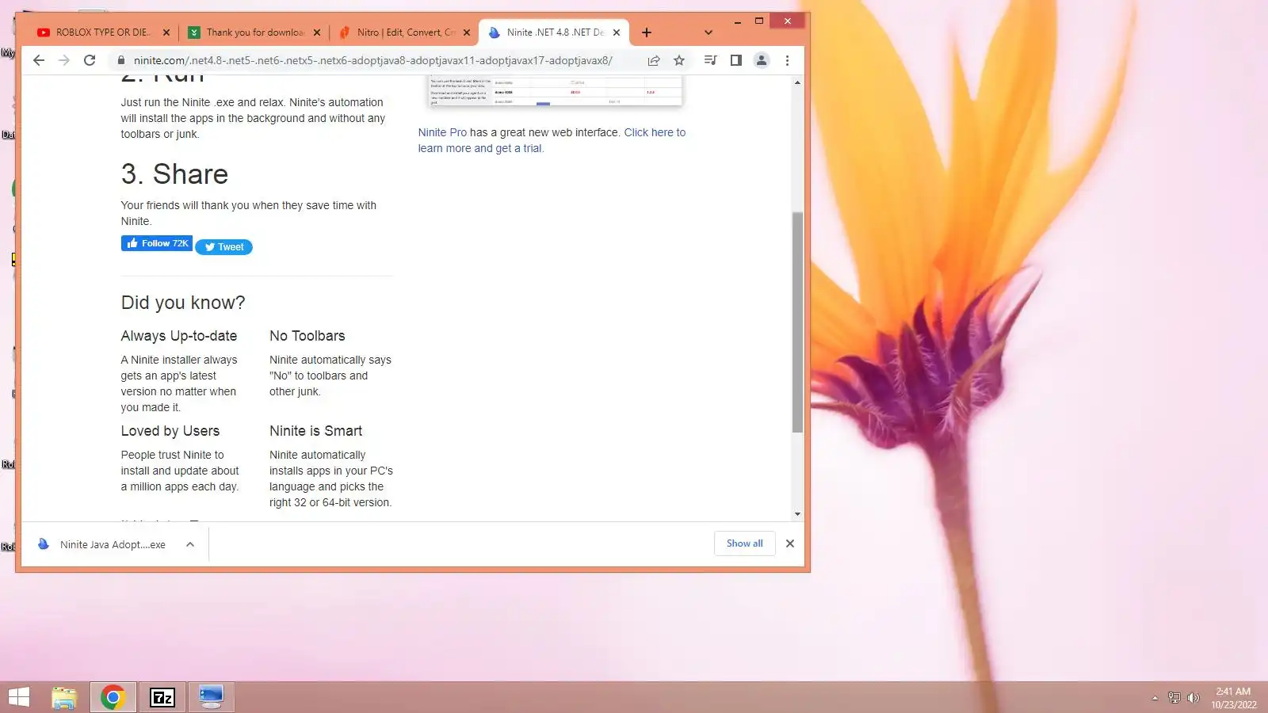This screenshot has width=1268, height=713.
Task: Click the '3. Share' heading
Action: coord(174,174)
